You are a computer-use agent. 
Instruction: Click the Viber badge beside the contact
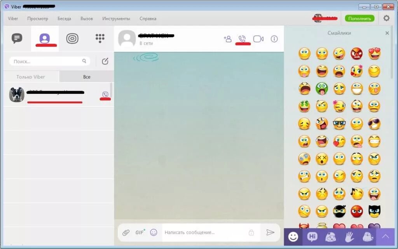click(x=105, y=94)
